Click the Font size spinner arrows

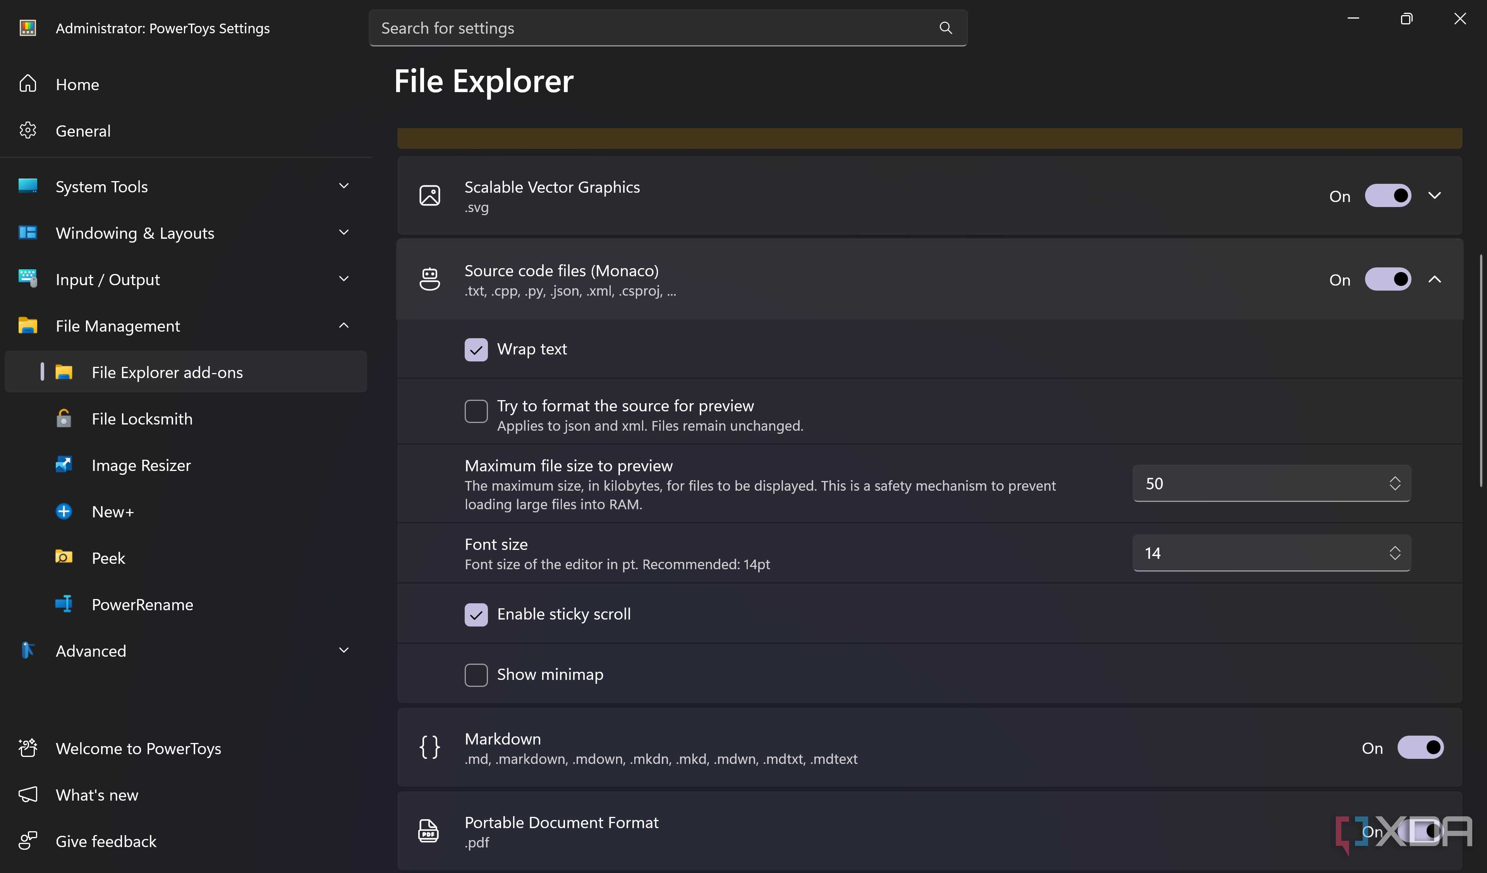[x=1394, y=553]
